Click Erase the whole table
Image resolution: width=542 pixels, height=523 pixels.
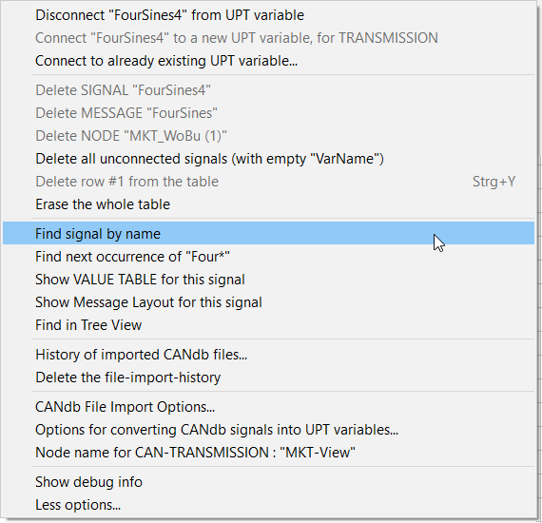(x=268, y=204)
